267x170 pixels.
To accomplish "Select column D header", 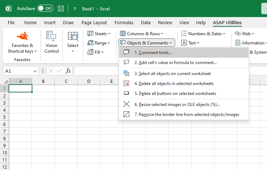I will click(89, 81).
